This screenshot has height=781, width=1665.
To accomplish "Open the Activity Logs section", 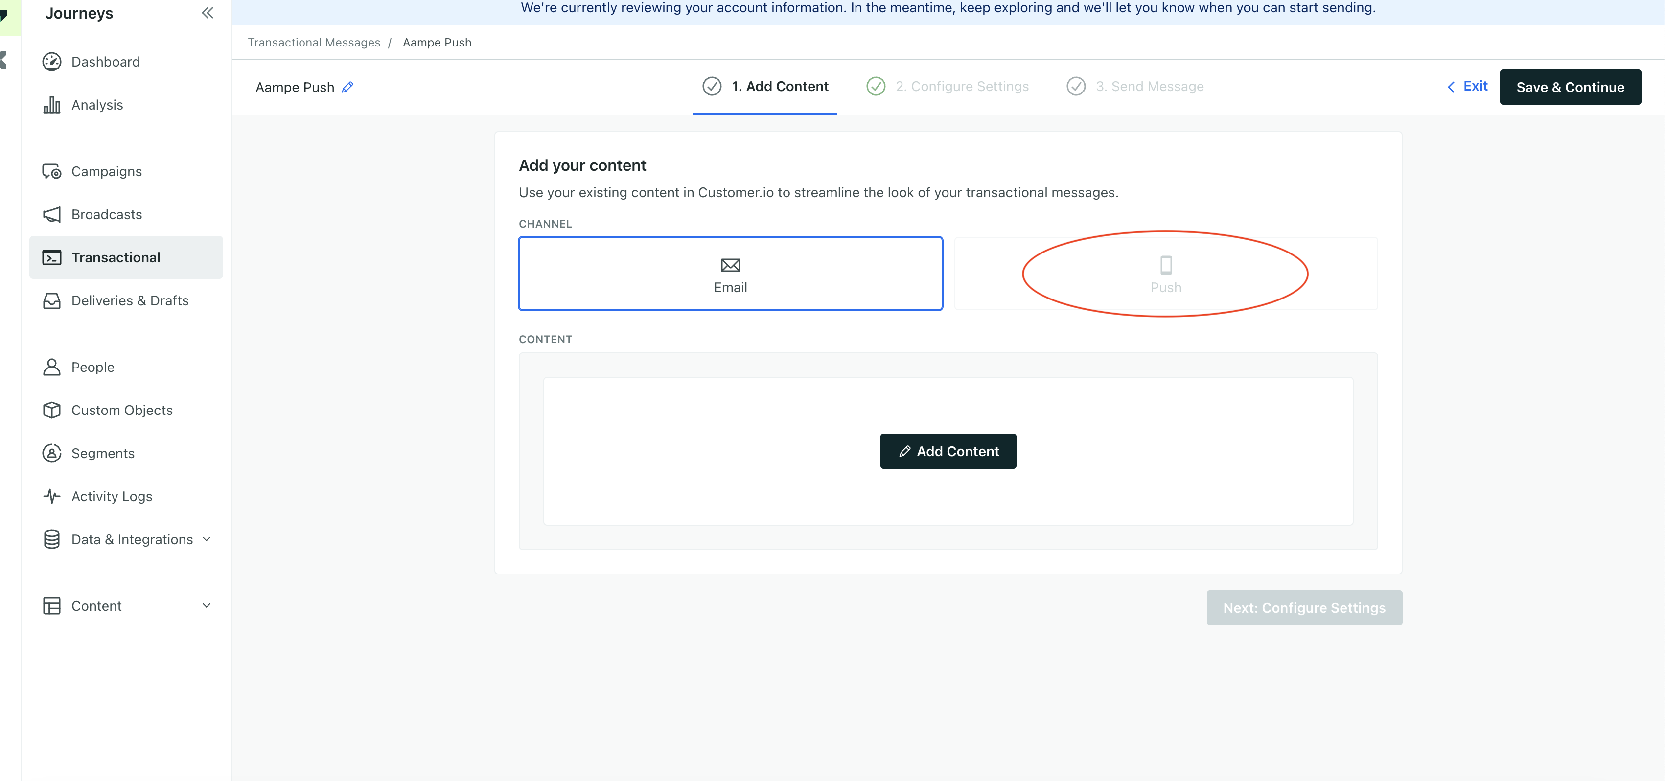I will (111, 496).
